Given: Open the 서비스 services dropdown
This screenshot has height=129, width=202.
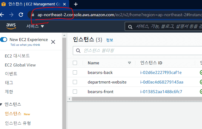Looking at the screenshot, I should tap(35, 26).
